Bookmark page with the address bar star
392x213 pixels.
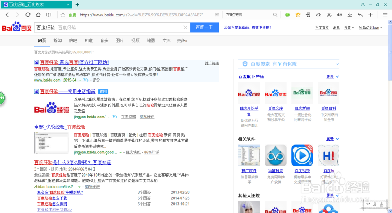coord(63,15)
